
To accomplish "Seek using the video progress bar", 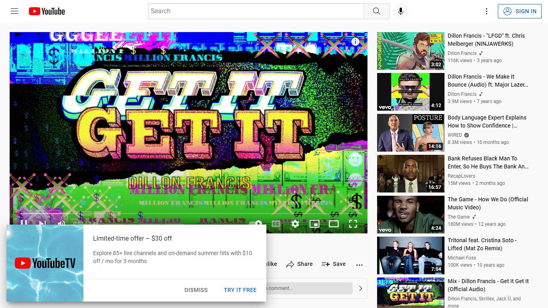I will pos(189,214).
